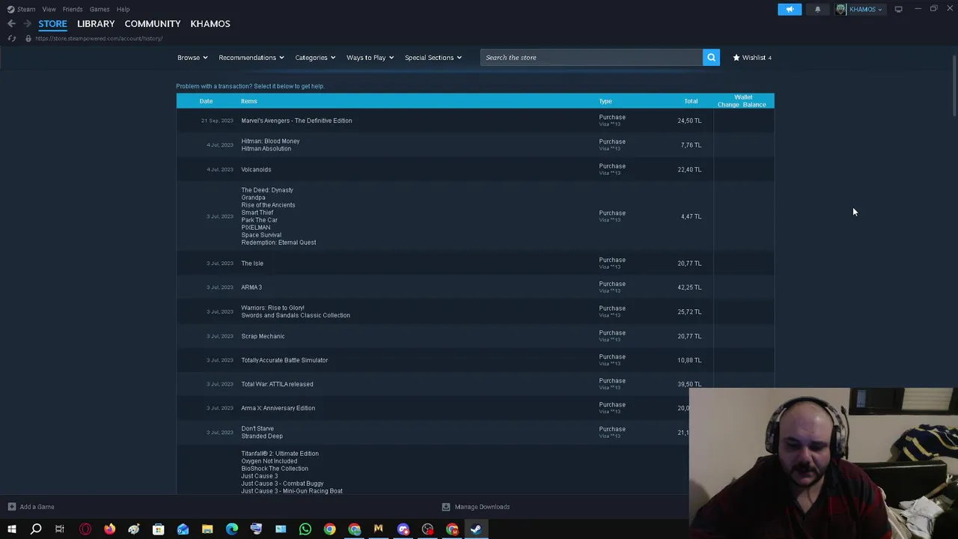Click the Add a Game label

click(x=37, y=507)
